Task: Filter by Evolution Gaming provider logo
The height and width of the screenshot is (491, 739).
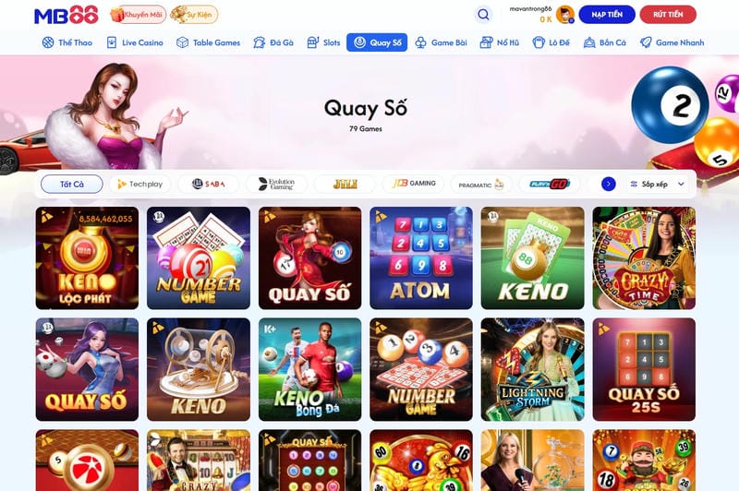Action: coord(276,184)
